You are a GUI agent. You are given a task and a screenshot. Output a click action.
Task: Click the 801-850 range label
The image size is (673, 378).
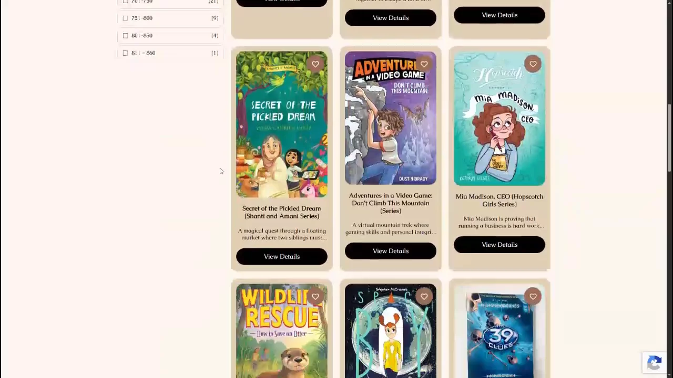point(142,35)
